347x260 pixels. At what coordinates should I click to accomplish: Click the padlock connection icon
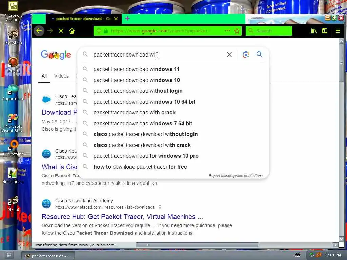point(106,31)
